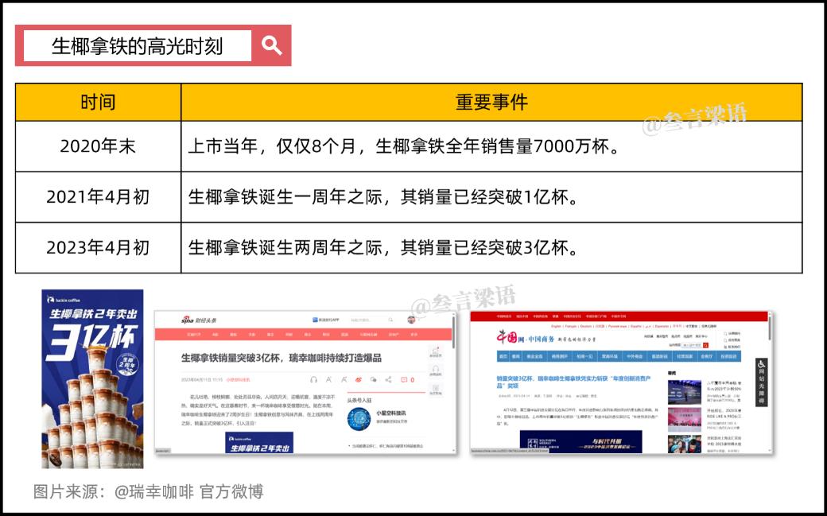Open the children photo news thumbnail

[685, 444]
